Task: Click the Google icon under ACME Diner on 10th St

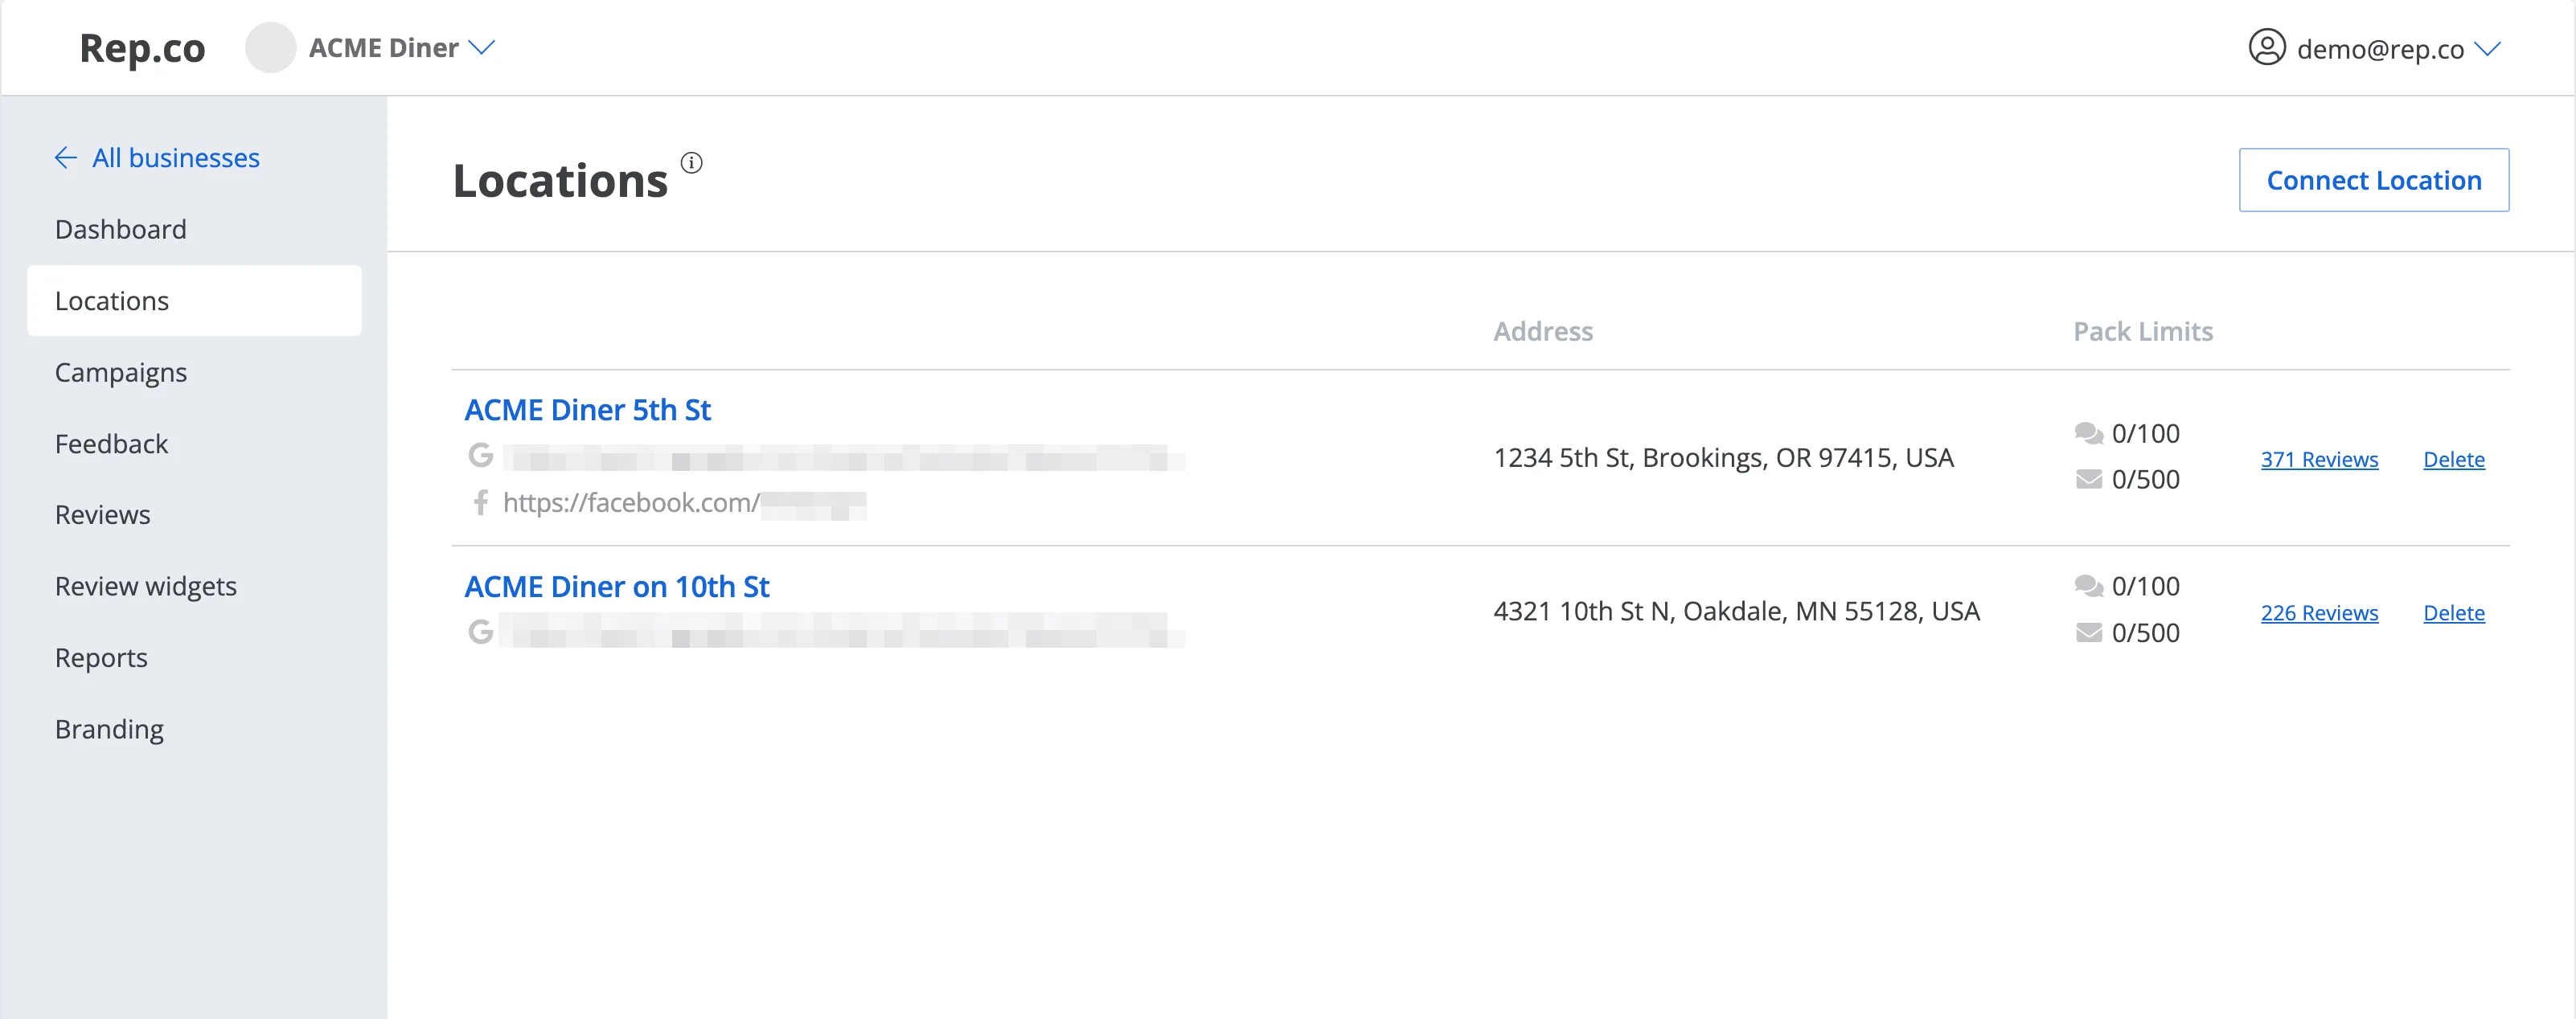Action: click(x=481, y=632)
